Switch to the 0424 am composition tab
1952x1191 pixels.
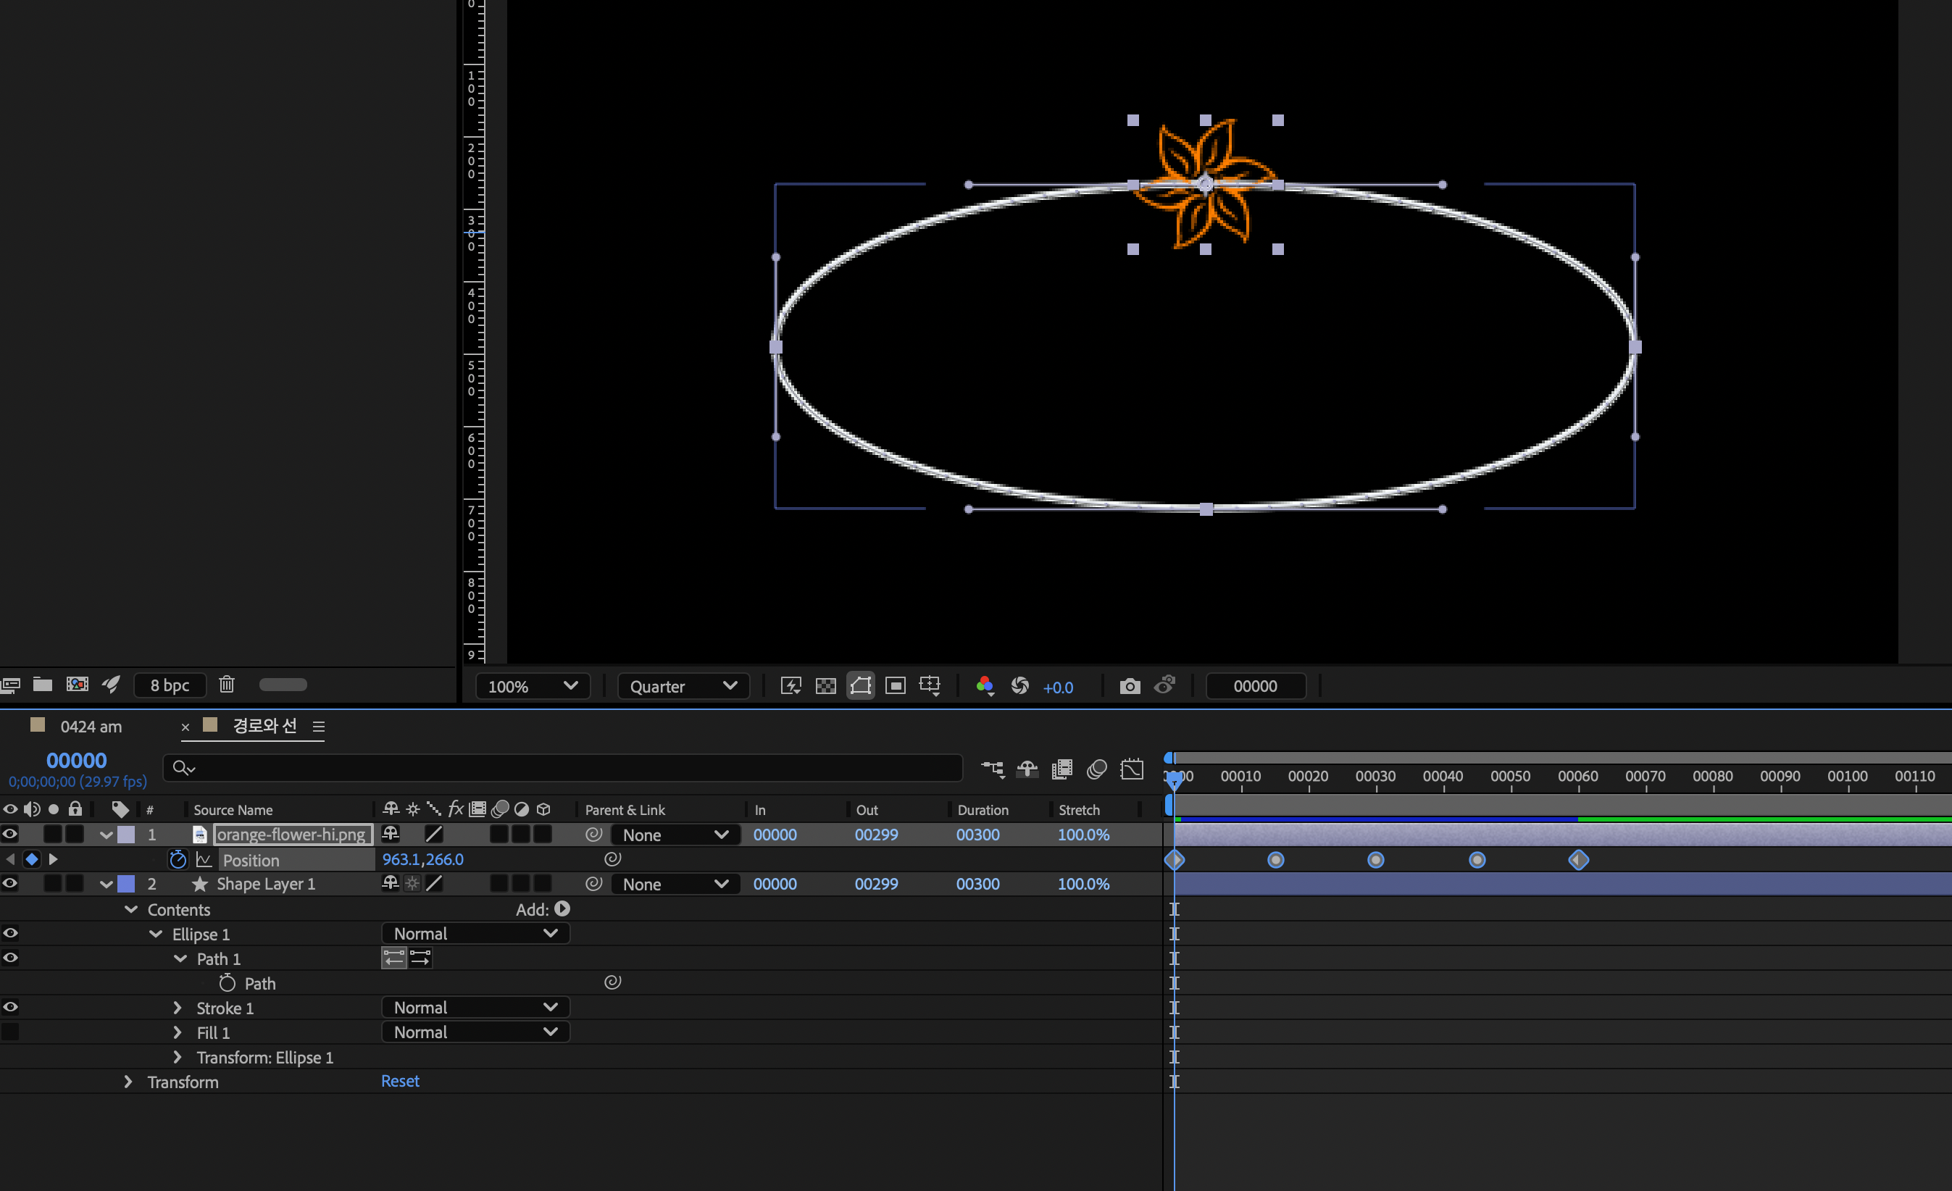coord(91,726)
